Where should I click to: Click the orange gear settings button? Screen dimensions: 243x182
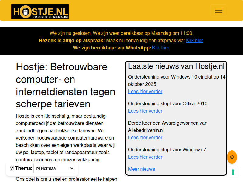(x=232, y=157)
